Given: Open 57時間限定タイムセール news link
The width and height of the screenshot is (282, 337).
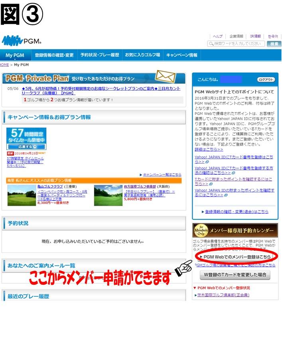Looking at the screenshot, I should [x=26, y=162].
